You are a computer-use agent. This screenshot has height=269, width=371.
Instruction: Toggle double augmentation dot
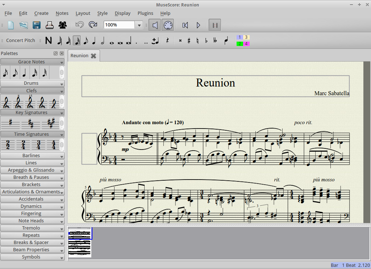click(x=146, y=43)
